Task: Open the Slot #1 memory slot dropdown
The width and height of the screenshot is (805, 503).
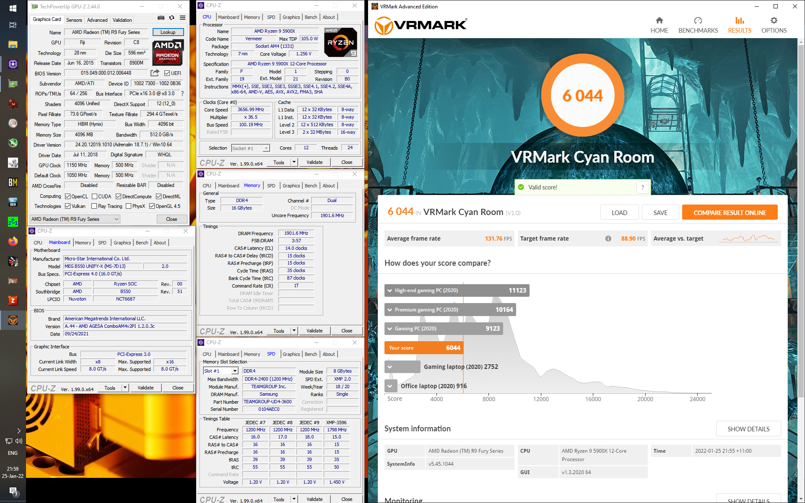Action: (221, 371)
